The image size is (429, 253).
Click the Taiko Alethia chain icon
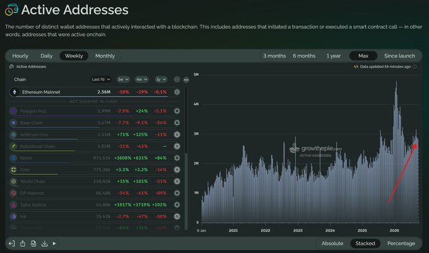(x=14, y=205)
